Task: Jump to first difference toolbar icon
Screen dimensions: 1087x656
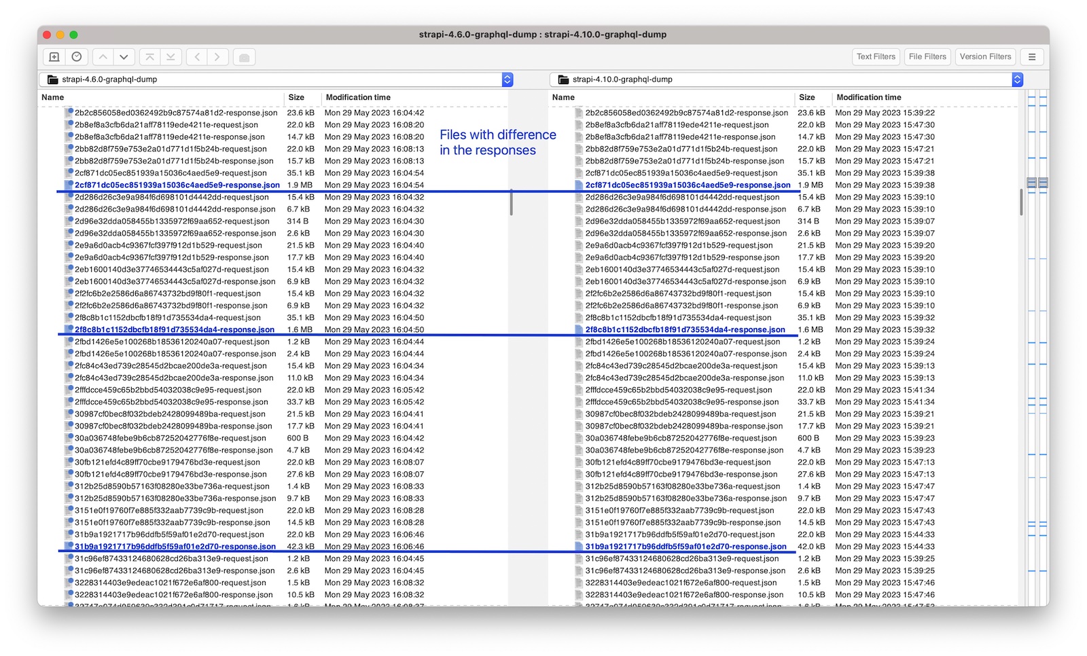Action: [149, 57]
